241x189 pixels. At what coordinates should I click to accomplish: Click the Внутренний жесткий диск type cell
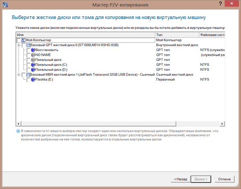177,45
